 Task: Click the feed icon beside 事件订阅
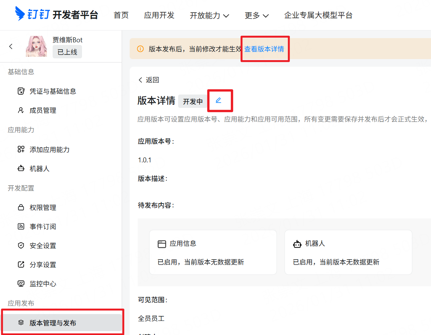tap(21, 226)
